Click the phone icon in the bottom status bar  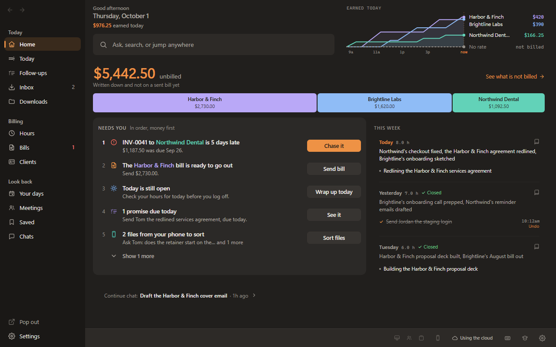[x=438, y=338]
